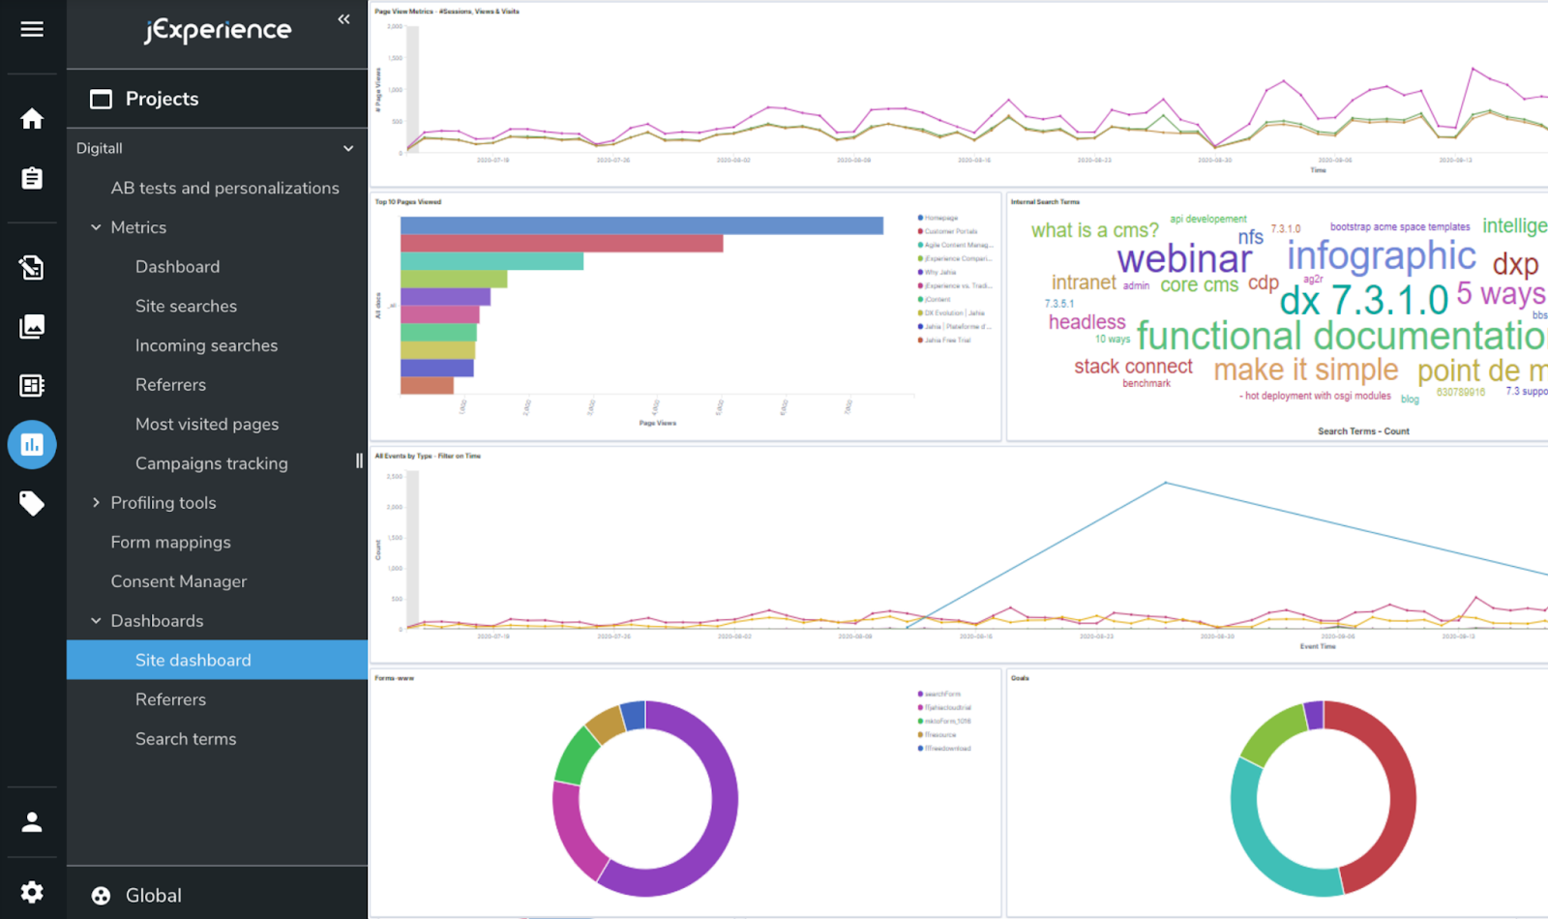Image resolution: width=1548 pixels, height=919 pixels.
Task: Click the home icon in sidebar
Action: point(32,119)
